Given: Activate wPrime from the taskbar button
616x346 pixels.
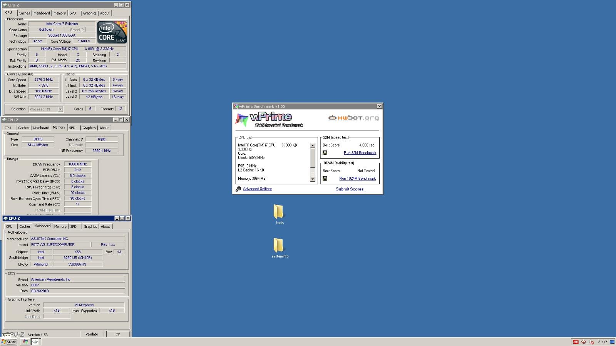Looking at the screenshot, I should click(25, 342).
